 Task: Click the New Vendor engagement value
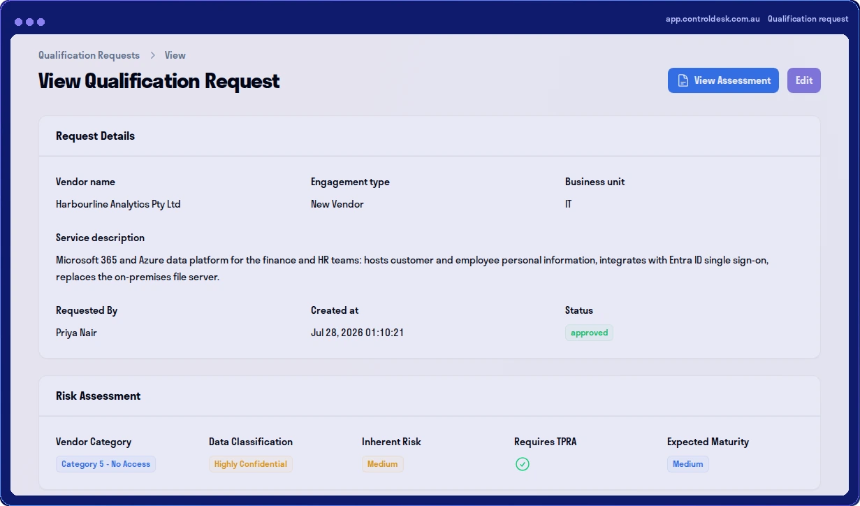[337, 204]
